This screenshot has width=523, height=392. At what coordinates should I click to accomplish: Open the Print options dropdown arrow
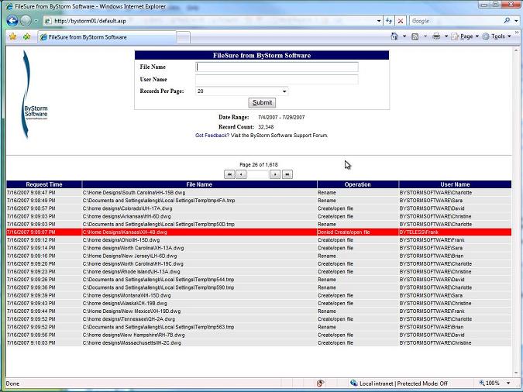(x=446, y=36)
